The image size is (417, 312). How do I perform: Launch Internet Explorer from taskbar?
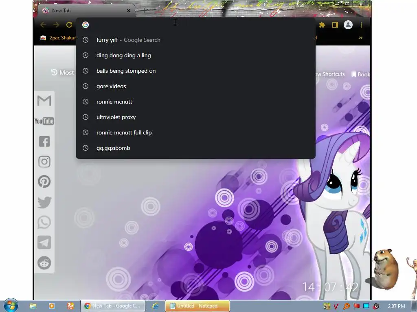155,306
